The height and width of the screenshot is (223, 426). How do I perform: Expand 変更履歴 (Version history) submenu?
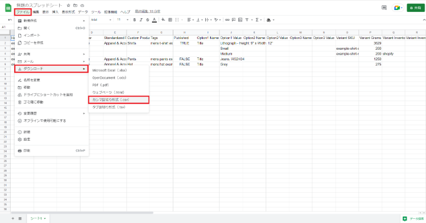tap(51, 113)
